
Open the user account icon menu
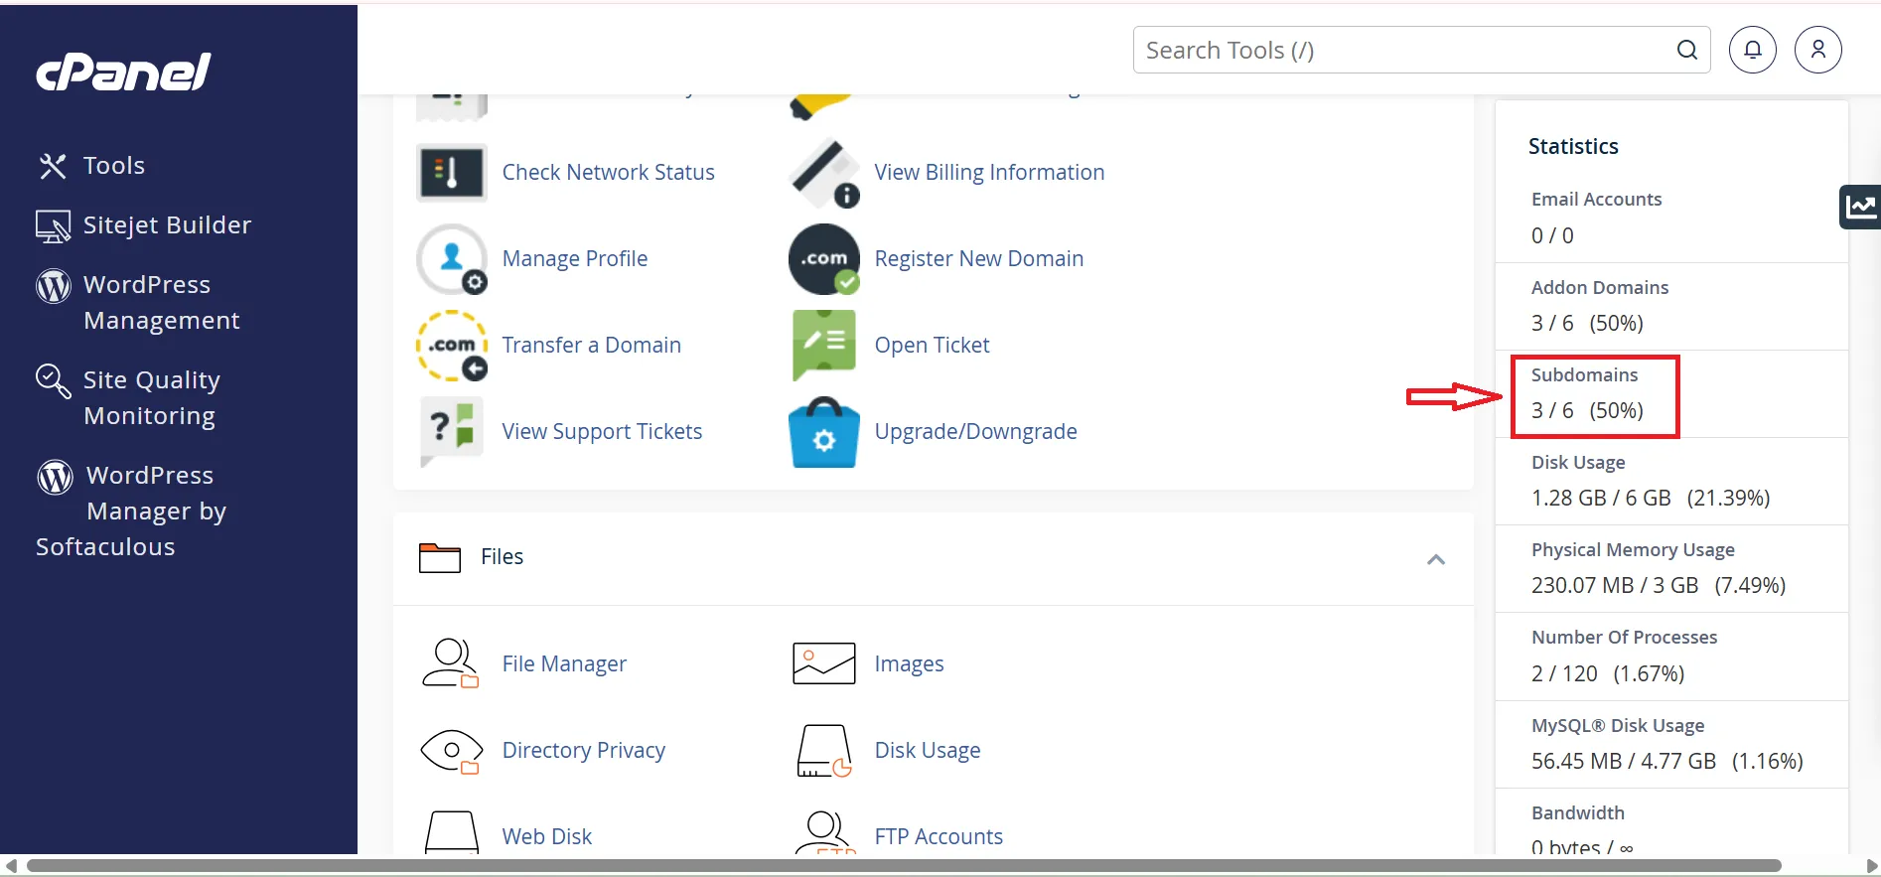1817,50
